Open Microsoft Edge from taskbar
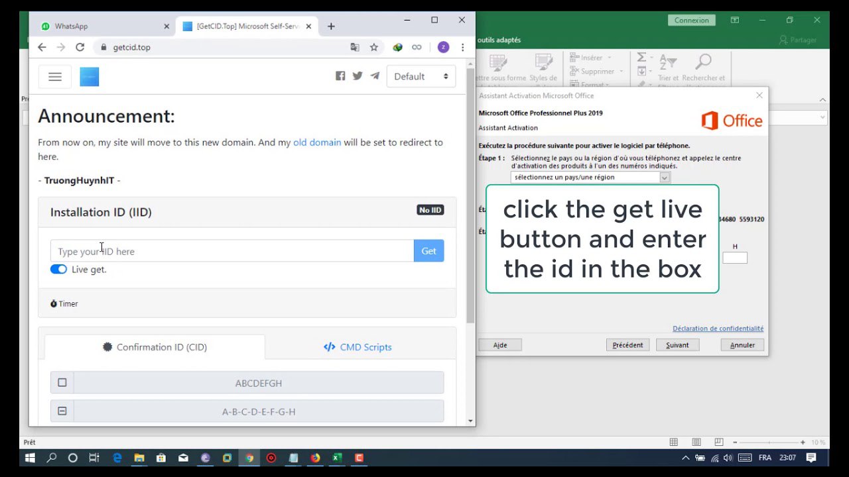849x477 pixels. tap(117, 458)
